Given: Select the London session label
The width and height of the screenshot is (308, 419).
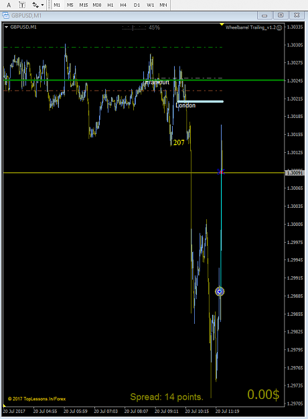Looking at the screenshot, I should [x=185, y=105].
